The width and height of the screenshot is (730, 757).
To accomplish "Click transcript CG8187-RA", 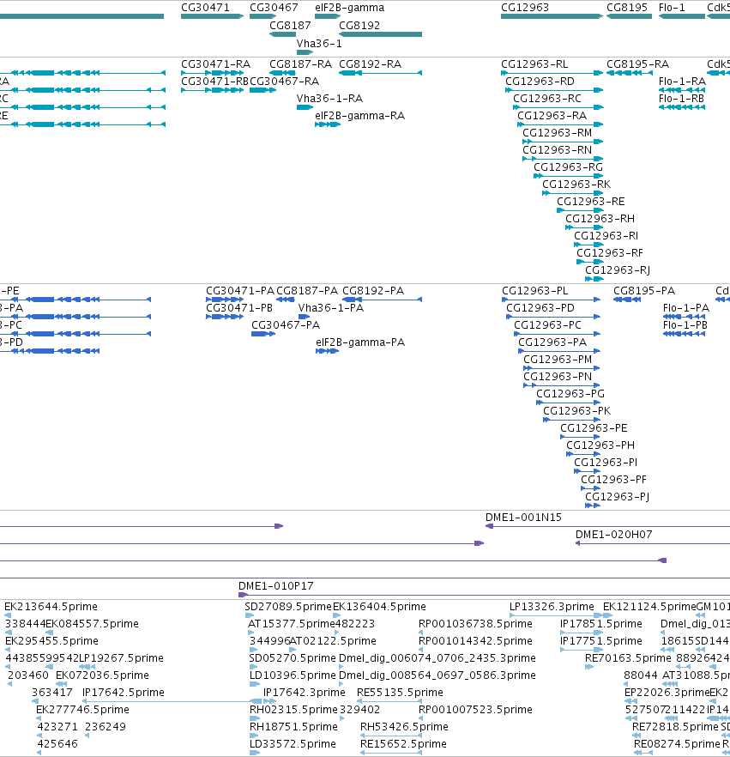I will pos(300,64).
